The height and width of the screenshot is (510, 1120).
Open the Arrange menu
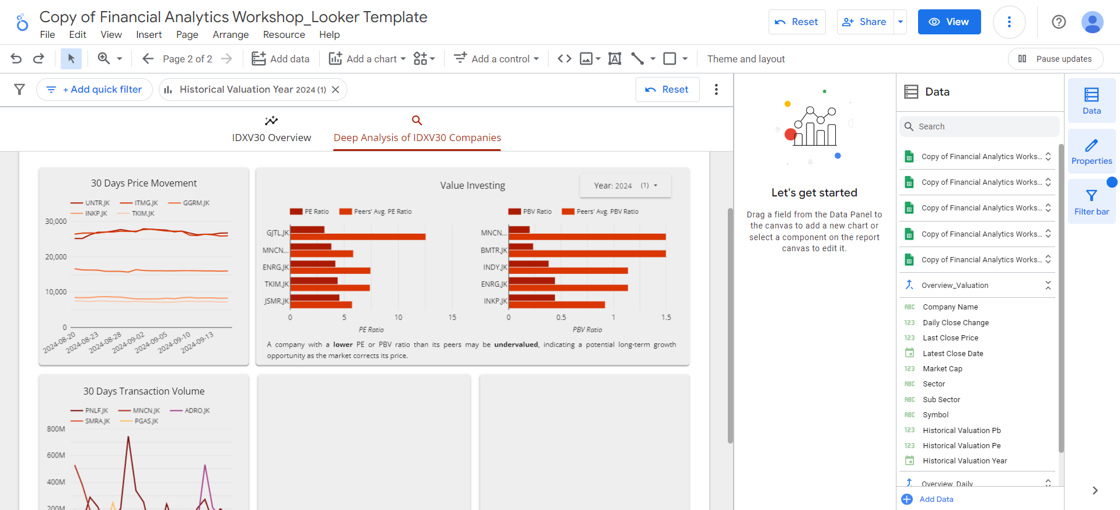pyautogui.click(x=231, y=35)
